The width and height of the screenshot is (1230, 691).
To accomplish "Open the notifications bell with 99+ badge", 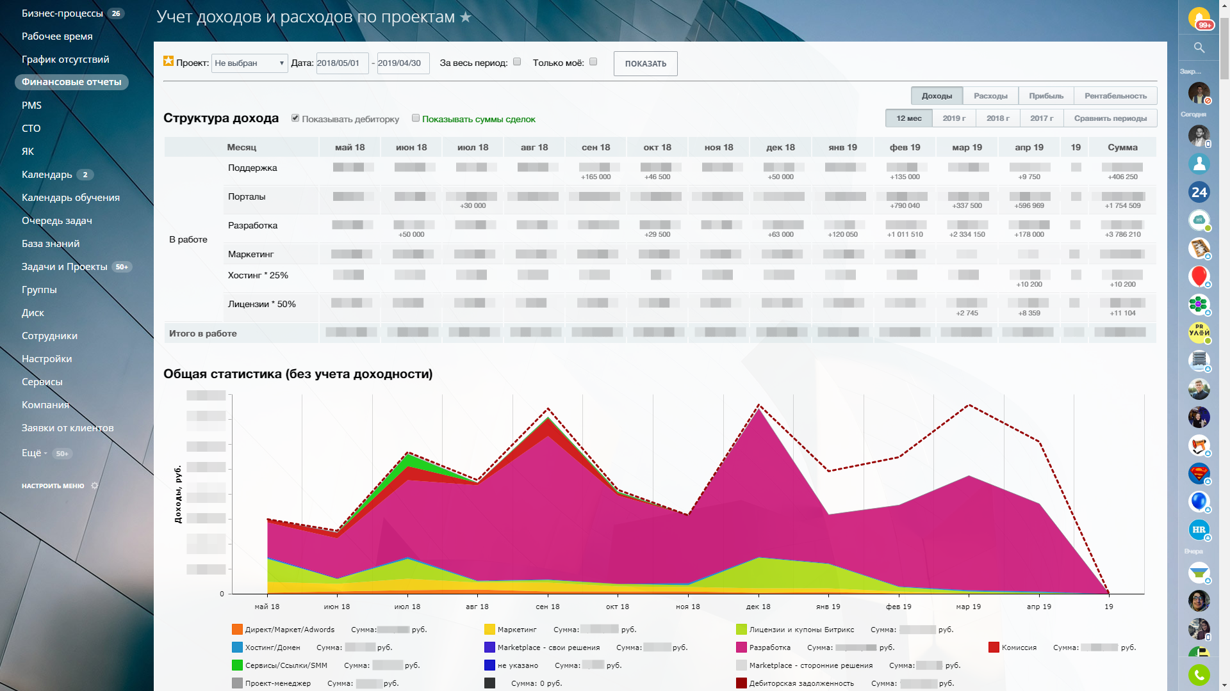I will [1199, 18].
